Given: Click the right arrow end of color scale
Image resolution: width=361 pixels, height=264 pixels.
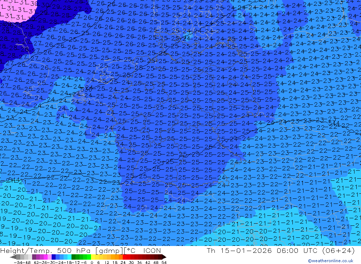Looking at the screenshot, I should coord(164,257).
